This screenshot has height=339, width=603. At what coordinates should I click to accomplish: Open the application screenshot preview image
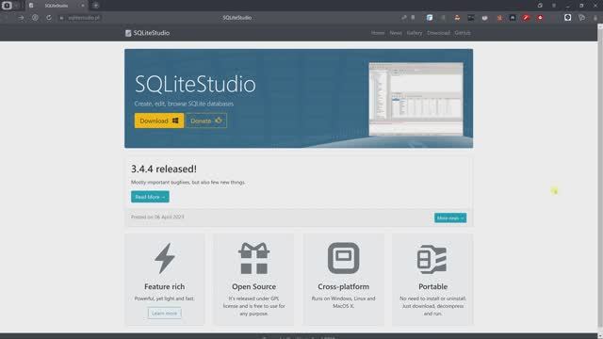[416, 99]
